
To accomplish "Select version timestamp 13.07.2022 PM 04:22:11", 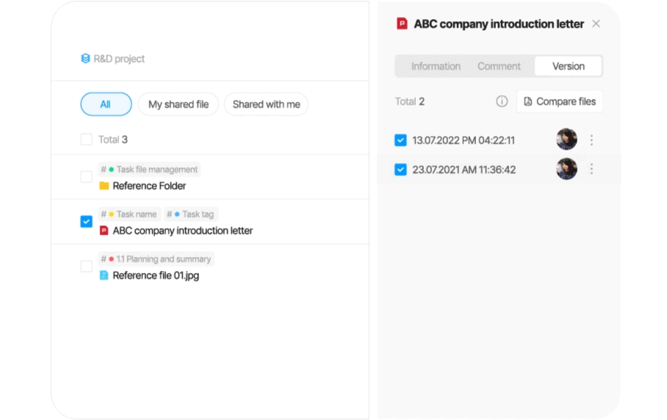I will coord(464,140).
